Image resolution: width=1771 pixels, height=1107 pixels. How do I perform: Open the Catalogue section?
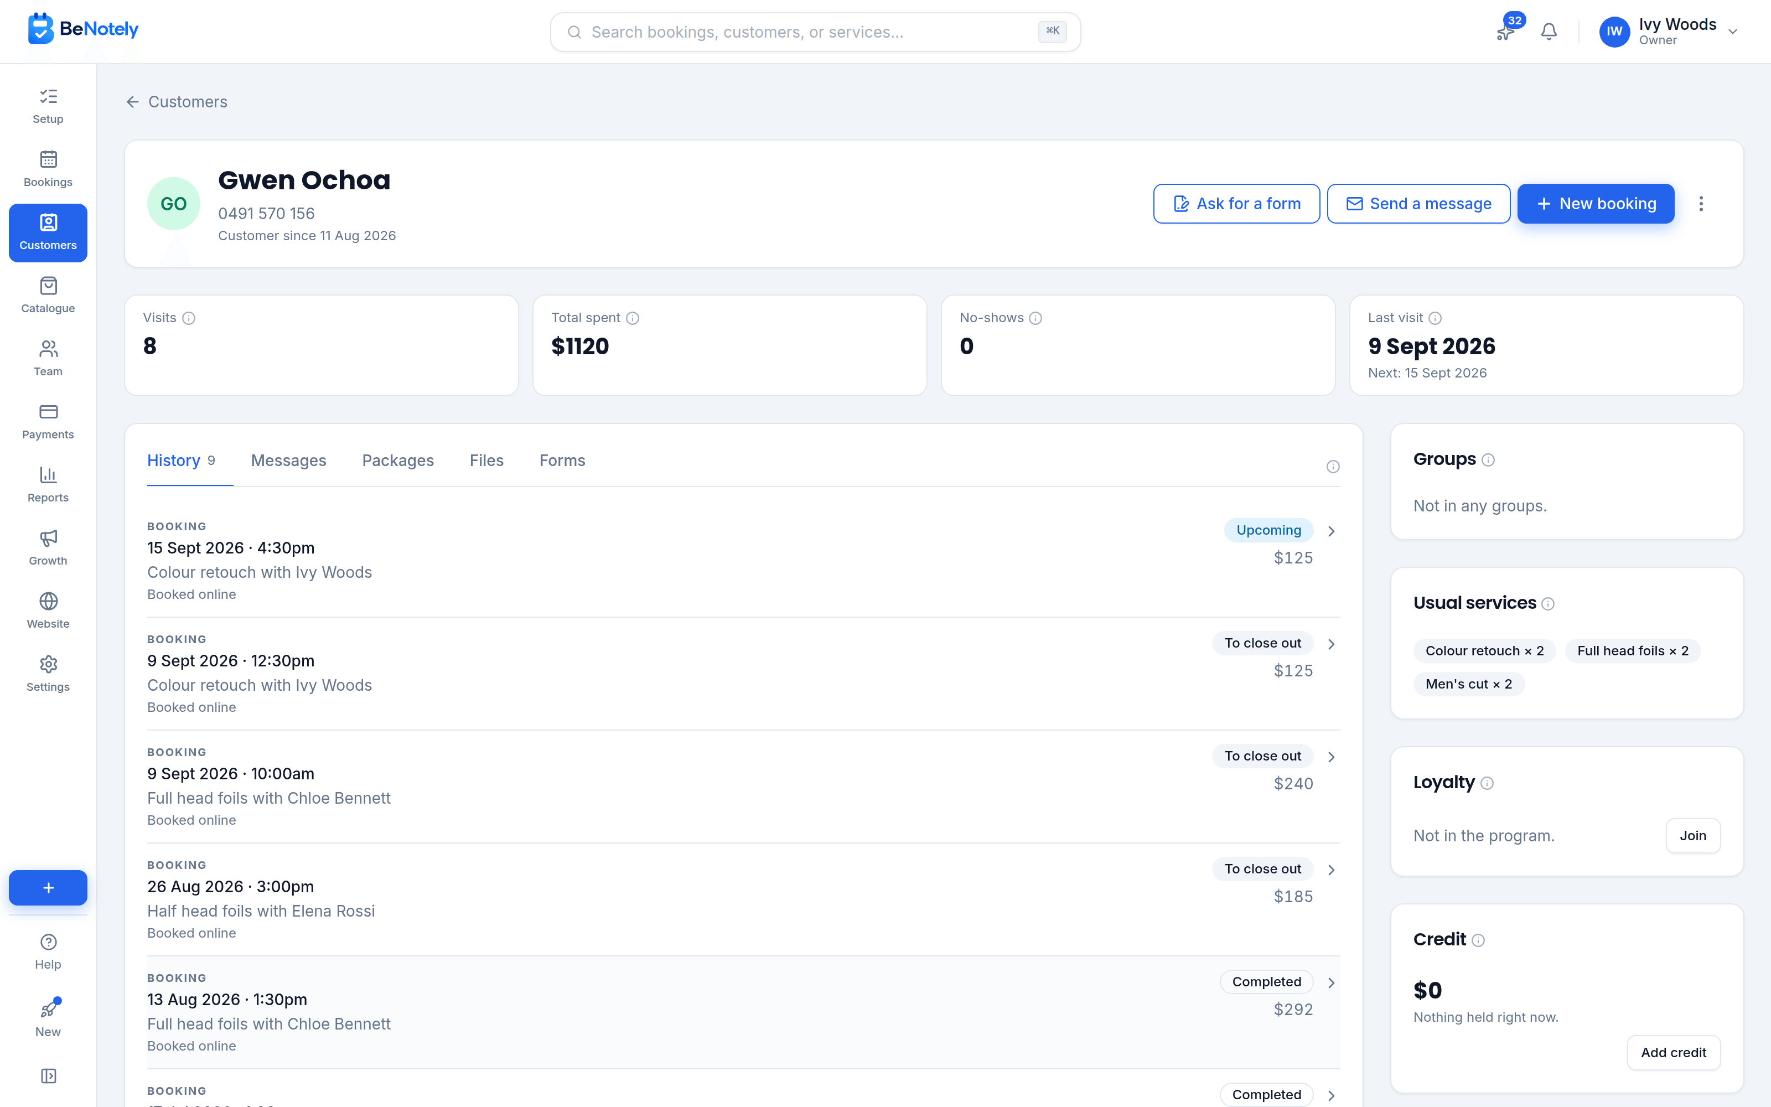coord(48,296)
